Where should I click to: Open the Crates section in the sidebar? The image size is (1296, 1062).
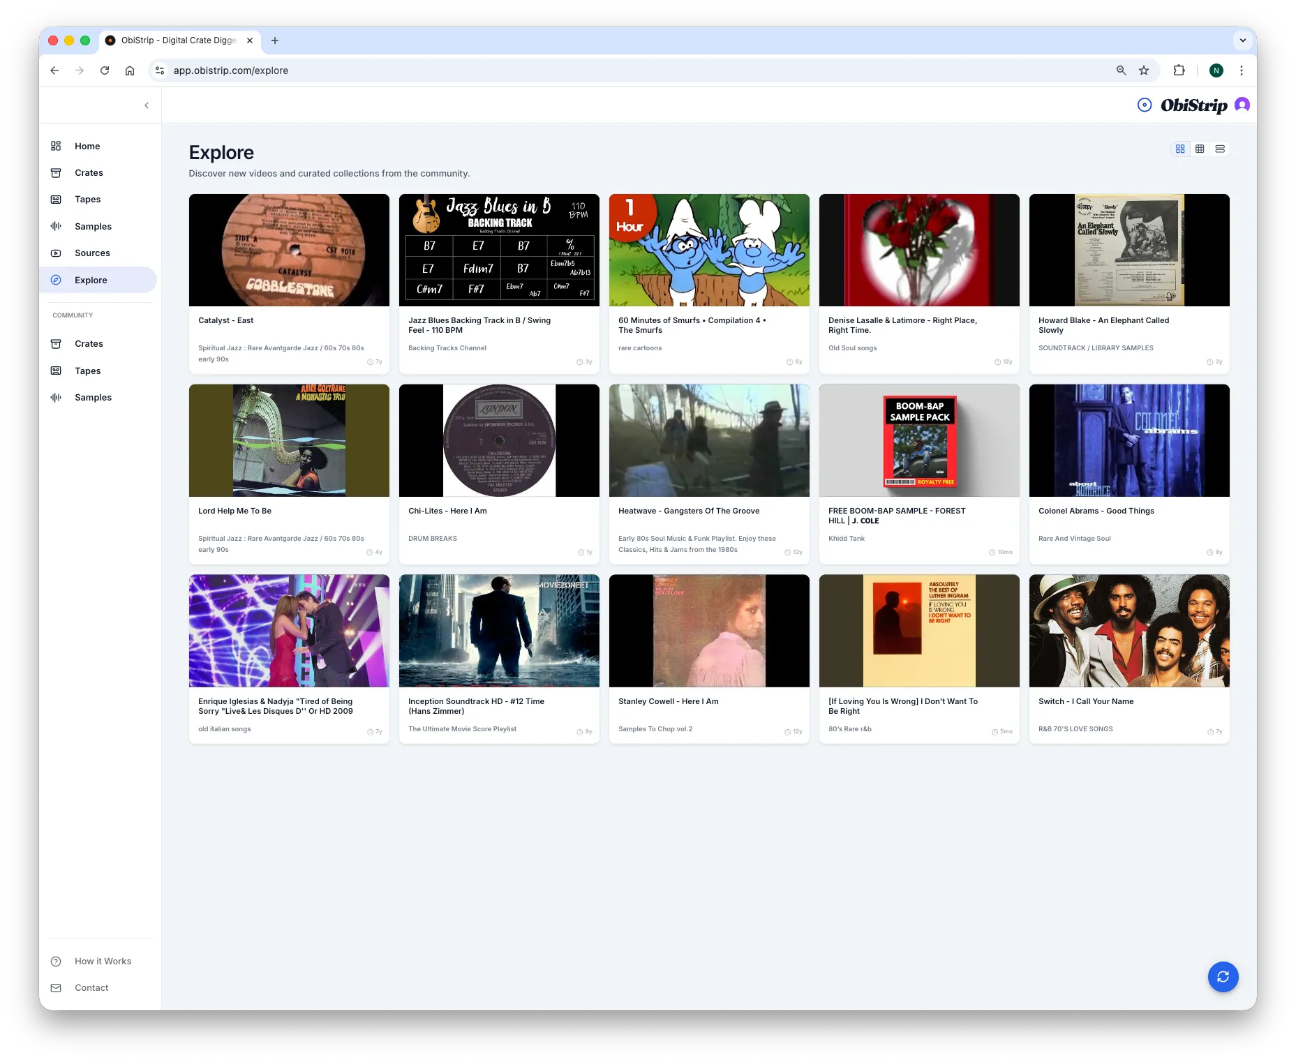pyautogui.click(x=89, y=172)
